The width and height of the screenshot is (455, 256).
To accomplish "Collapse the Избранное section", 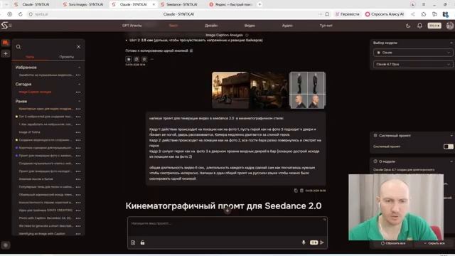I will point(79,68).
